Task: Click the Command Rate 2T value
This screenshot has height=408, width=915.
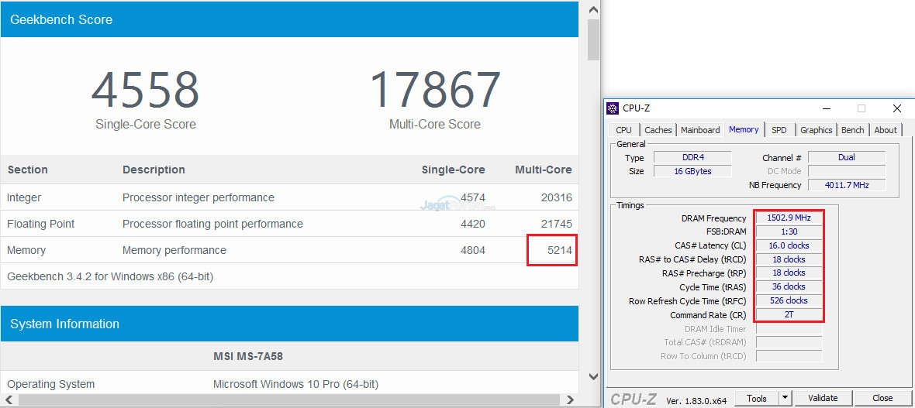Action: [x=789, y=315]
